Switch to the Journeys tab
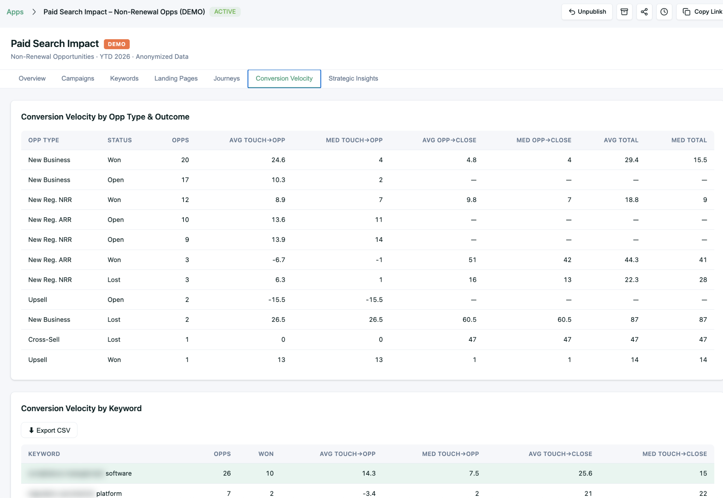The width and height of the screenshot is (723, 498). (x=226, y=78)
